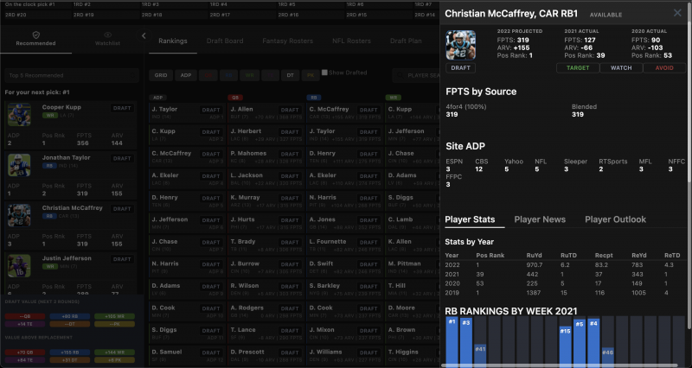692x368 pixels.
Task: Click the +80 RB draft value badge
Action: 70,316
